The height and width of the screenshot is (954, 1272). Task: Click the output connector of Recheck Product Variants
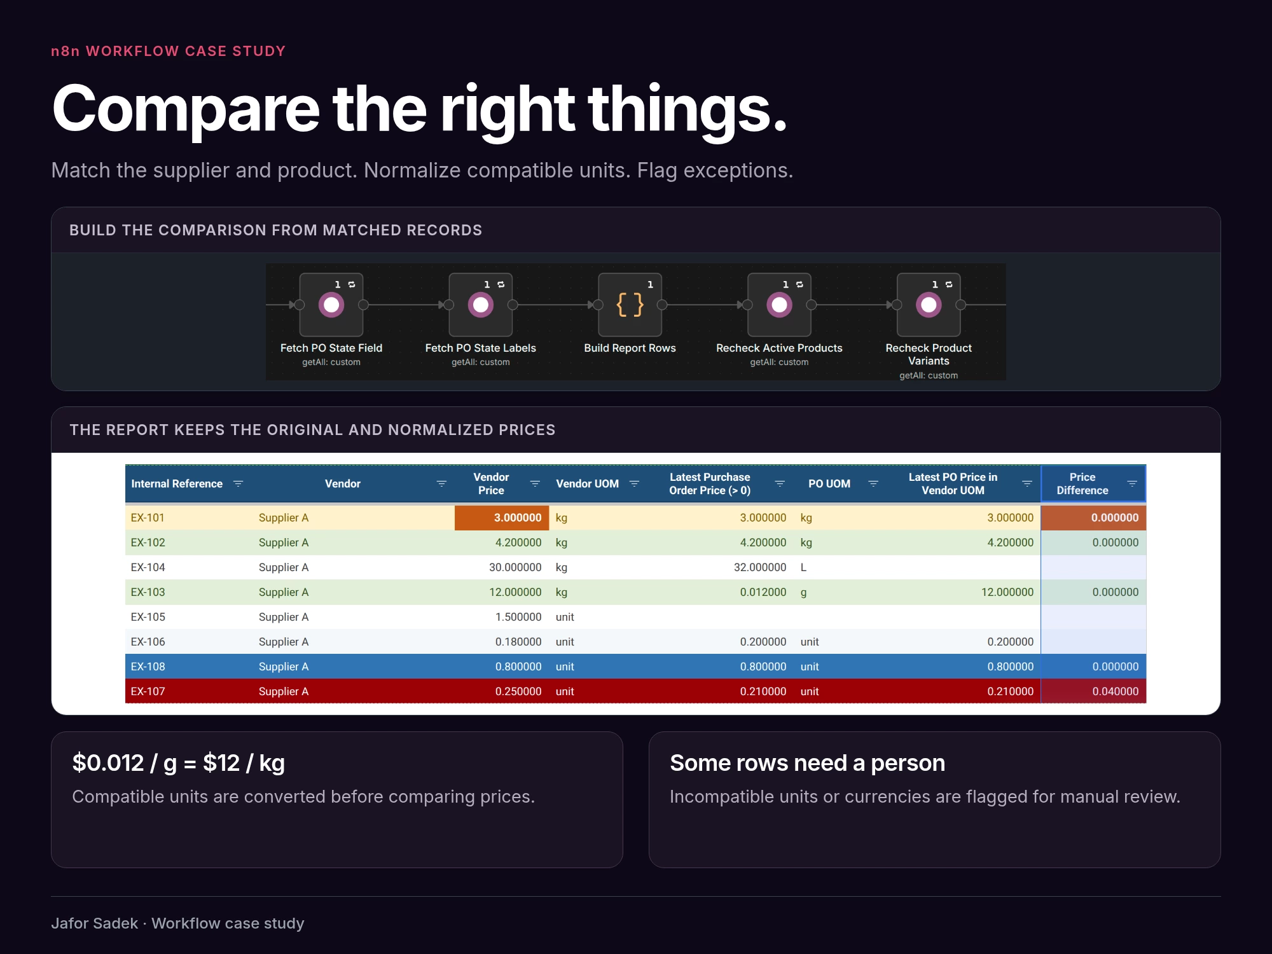coord(961,305)
